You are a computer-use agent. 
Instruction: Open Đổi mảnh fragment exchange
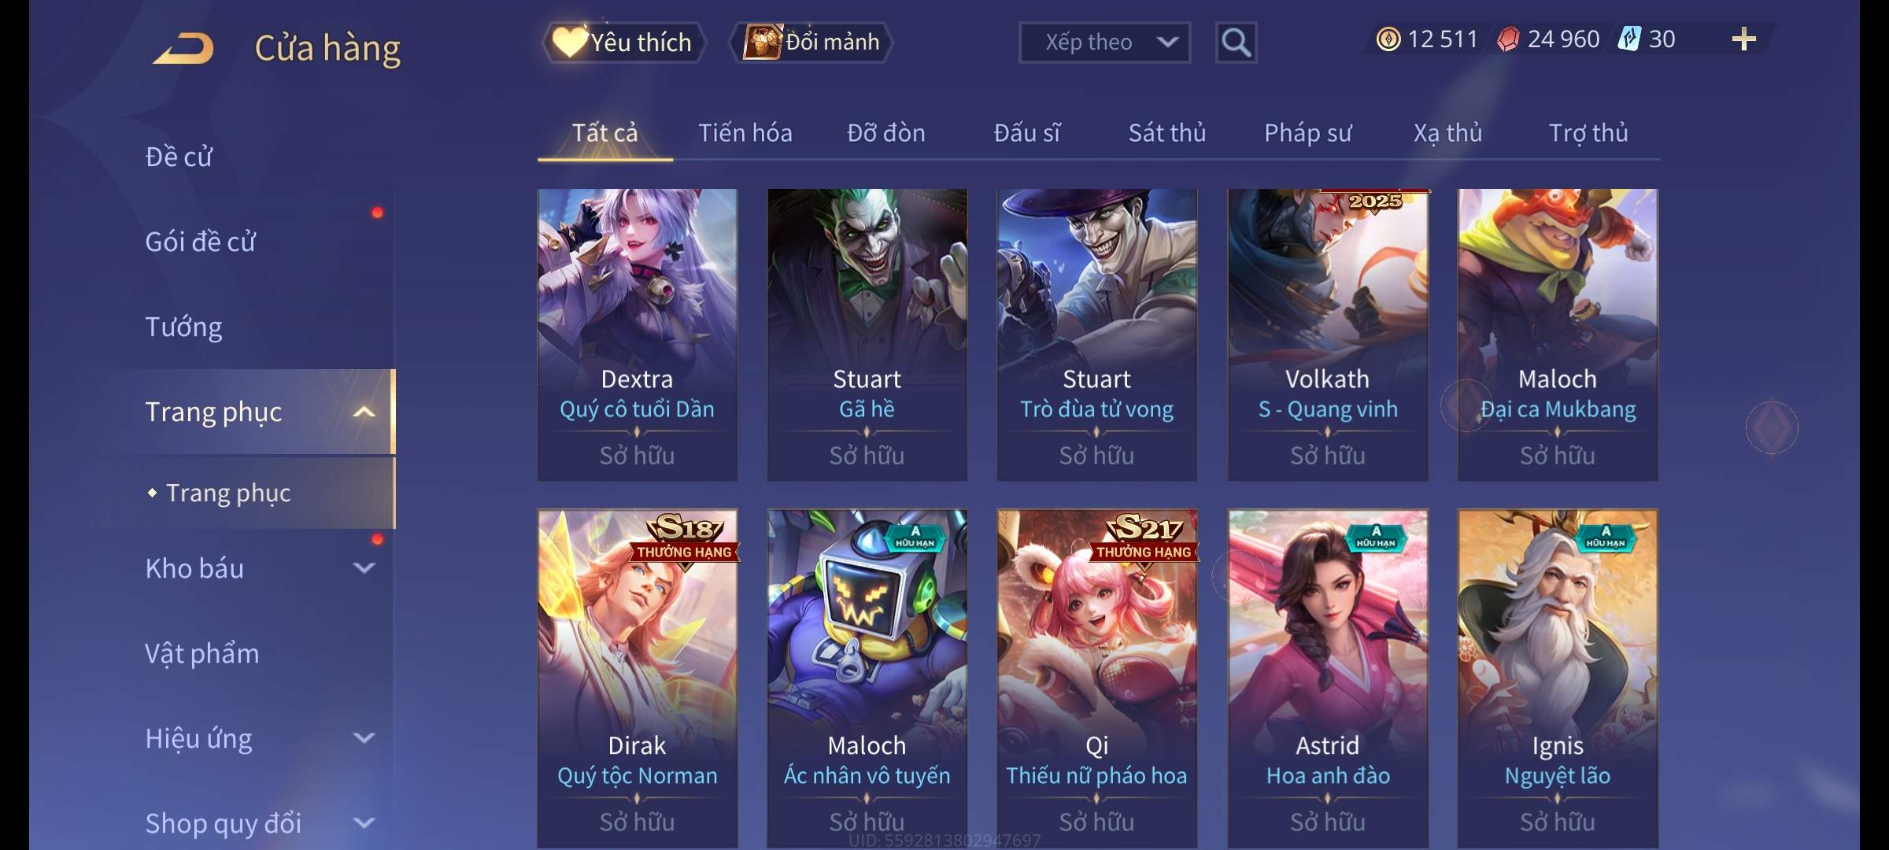click(811, 42)
